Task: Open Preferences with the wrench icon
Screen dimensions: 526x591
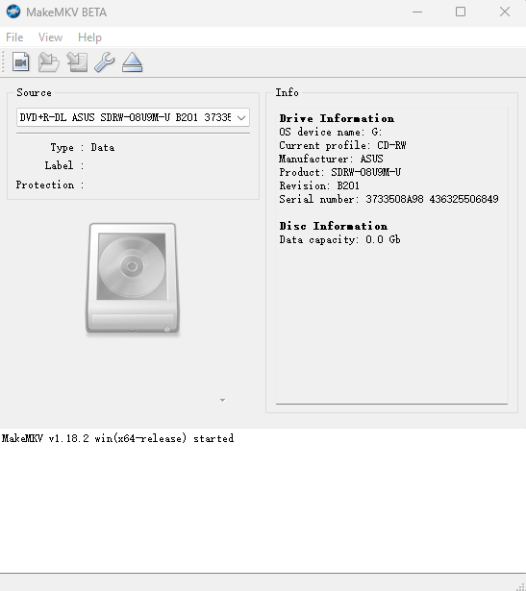Action: click(105, 62)
